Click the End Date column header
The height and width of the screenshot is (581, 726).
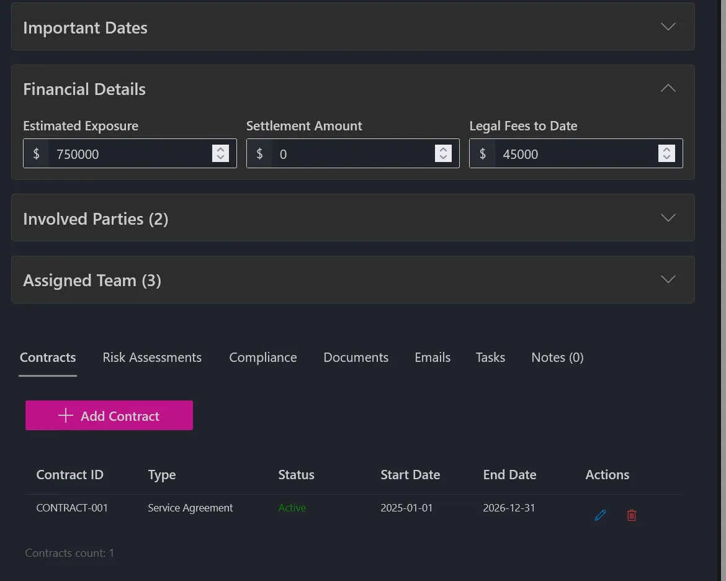(510, 475)
